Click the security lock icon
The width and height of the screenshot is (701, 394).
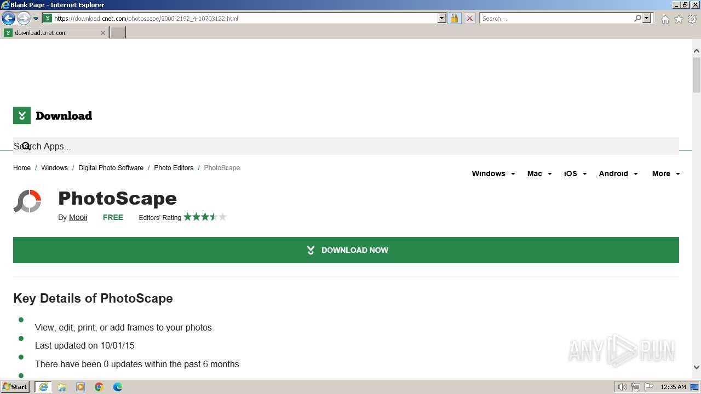(x=454, y=18)
